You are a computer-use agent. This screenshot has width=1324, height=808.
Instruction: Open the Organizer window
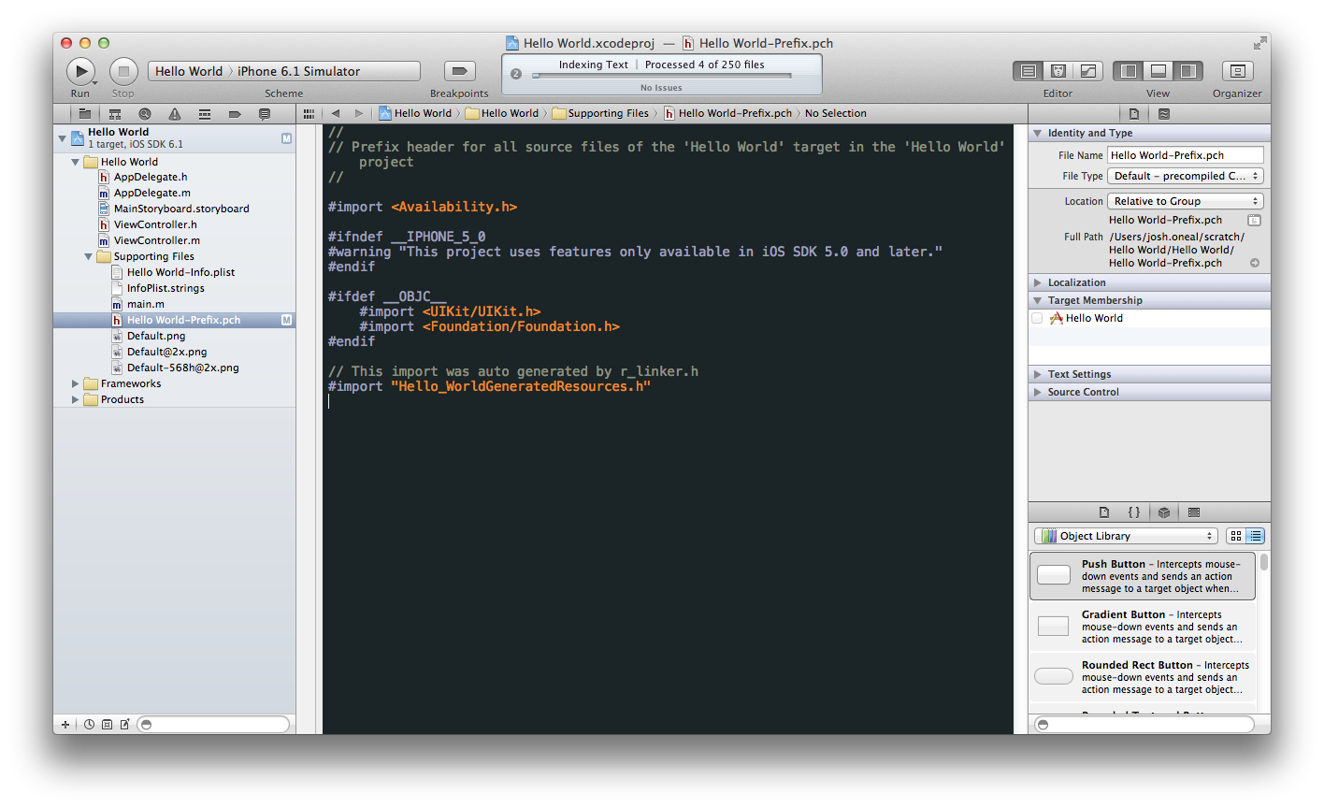click(1237, 71)
